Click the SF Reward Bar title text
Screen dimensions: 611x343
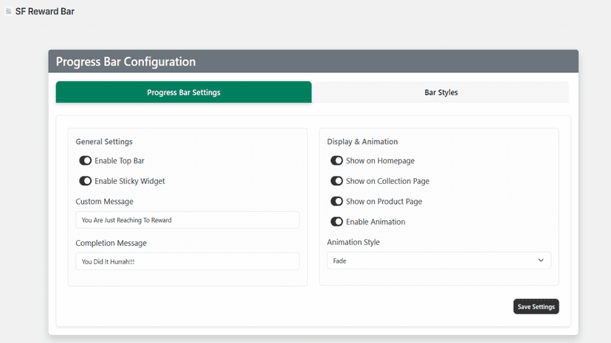(45, 11)
